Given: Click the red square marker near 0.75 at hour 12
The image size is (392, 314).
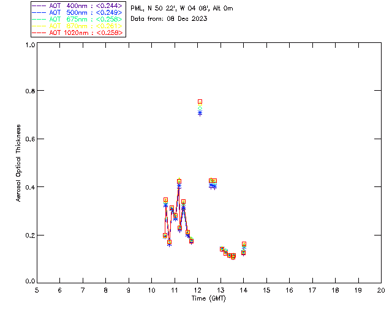Looking at the screenshot, I should (200, 101).
